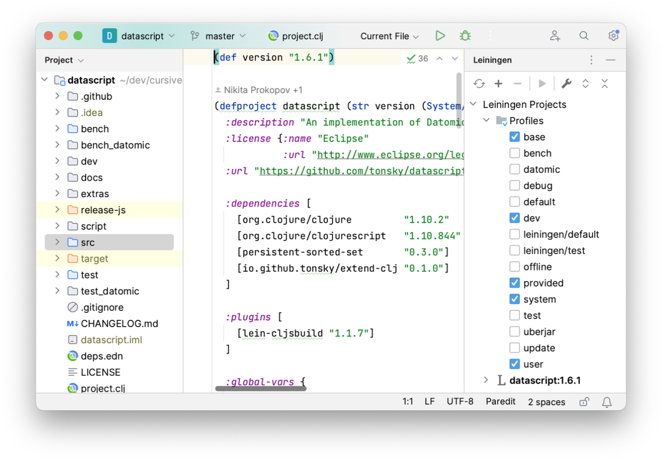Remove Leiningen project with minus icon
The image size is (662, 460).
pyautogui.click(x=517, y=84)
